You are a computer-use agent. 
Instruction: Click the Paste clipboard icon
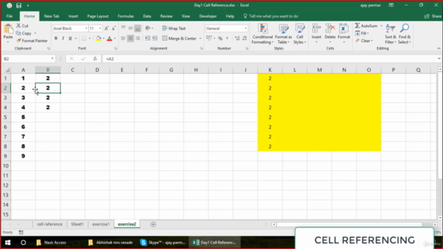[x=8, y=29]
